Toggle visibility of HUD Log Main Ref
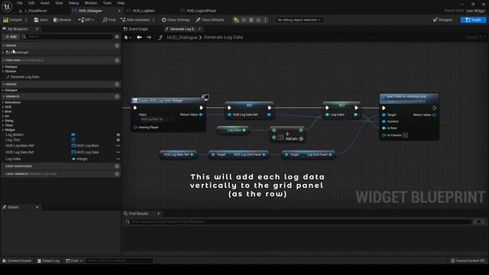Image resolution: width=489 pixels, height=275 pixels. (x=118, y=146)
